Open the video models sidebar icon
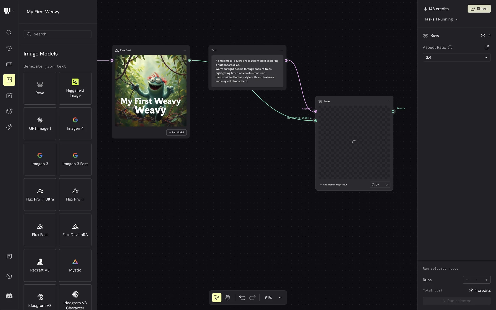Screen dimensions: 496x310 (9, 96)
